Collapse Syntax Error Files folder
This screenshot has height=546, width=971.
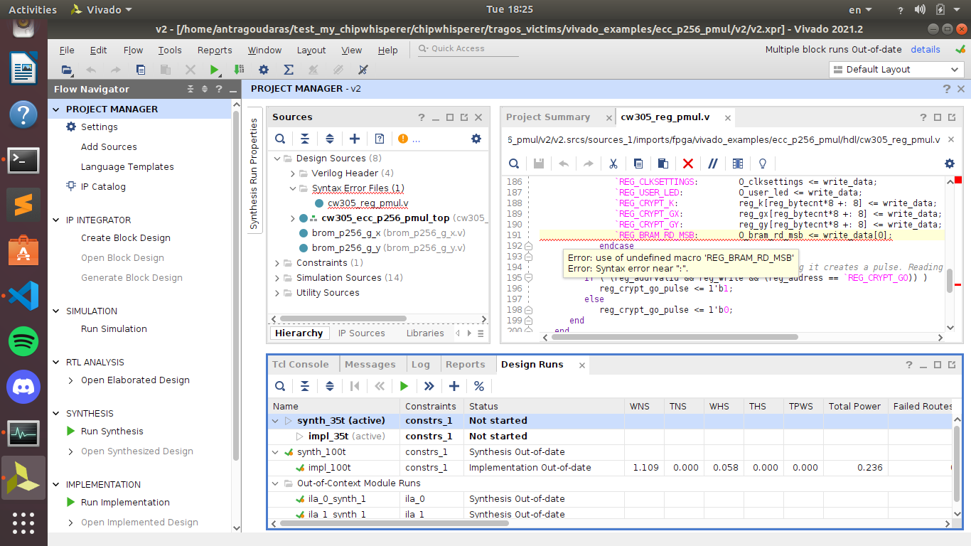pos(293,188)
